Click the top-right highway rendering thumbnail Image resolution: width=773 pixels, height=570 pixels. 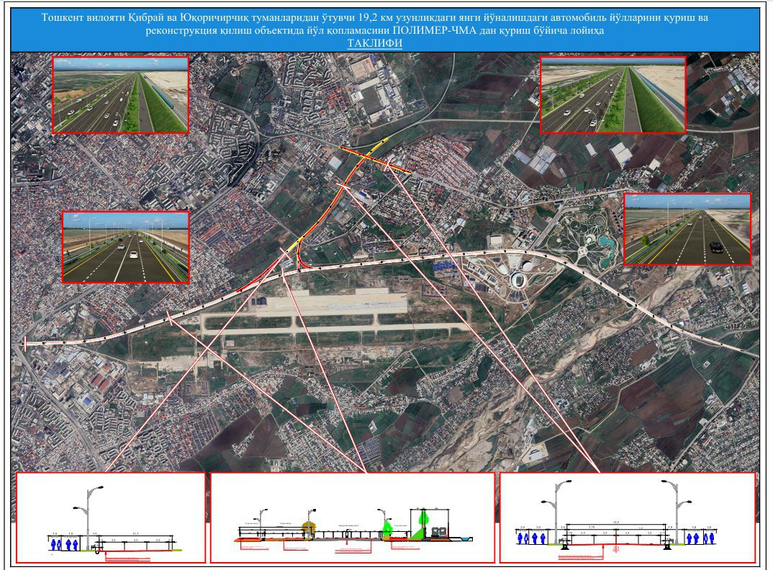[x=612, y=96]
